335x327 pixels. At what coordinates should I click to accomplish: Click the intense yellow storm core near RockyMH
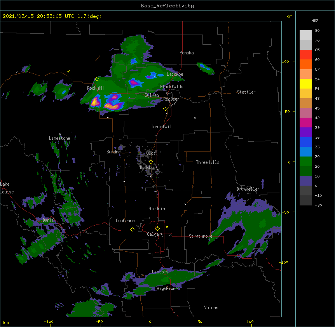pyautogui.click(x=95, y=102)
